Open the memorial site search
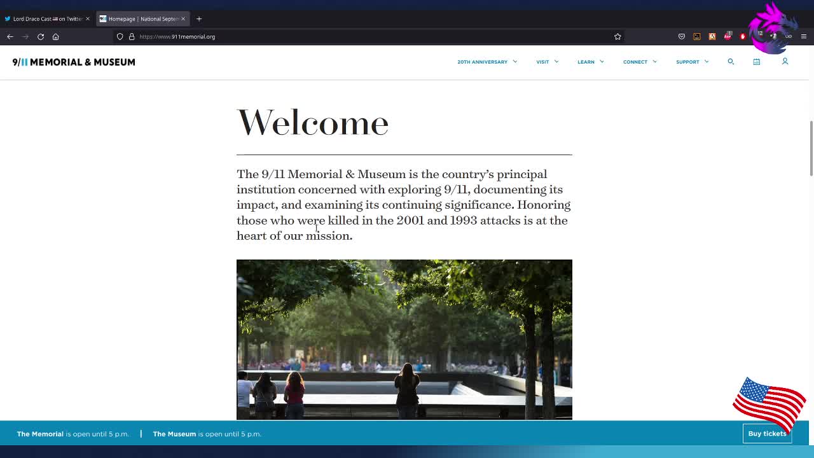The width and height of the screenshot is (814, 458). pos(731,62)
